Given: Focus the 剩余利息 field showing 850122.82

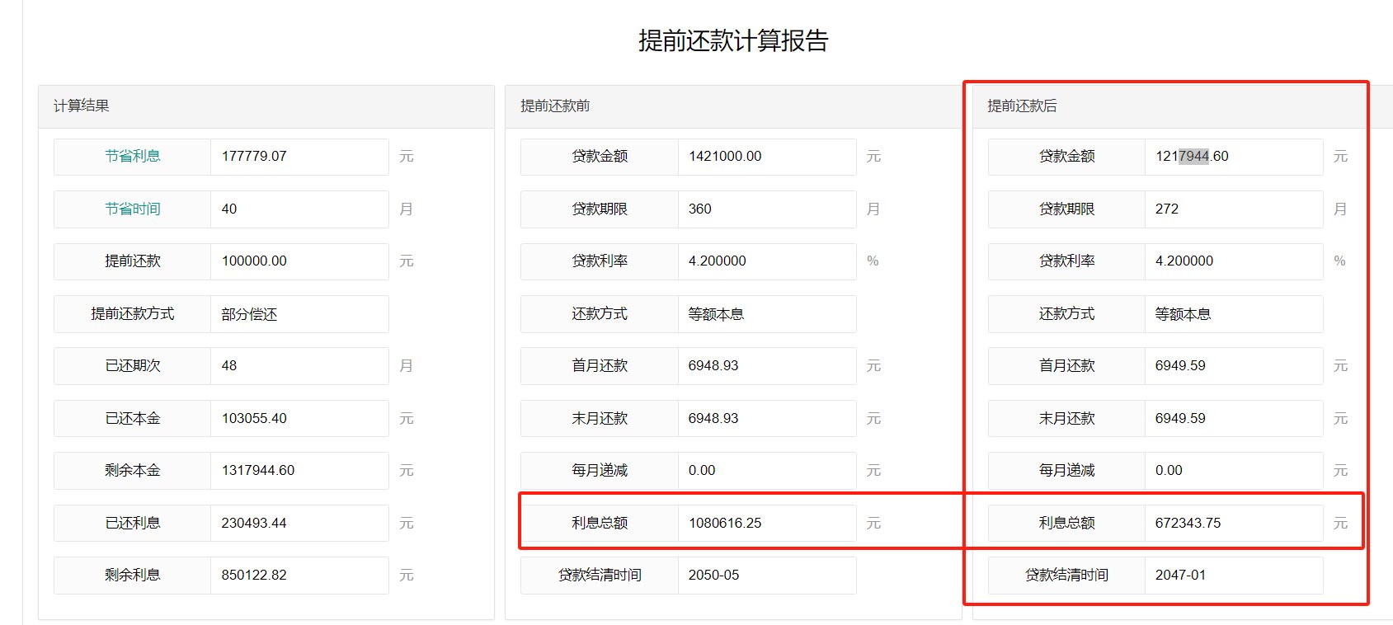Looking at the screenshot, I should pyautogui.click(x=299, y=576).
